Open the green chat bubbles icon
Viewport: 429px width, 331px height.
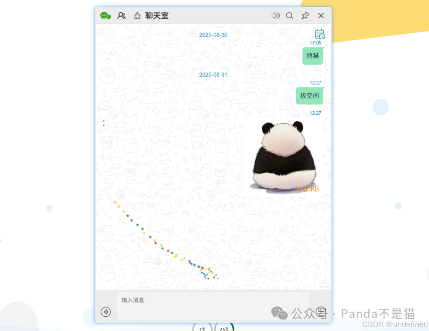point(106,15)
